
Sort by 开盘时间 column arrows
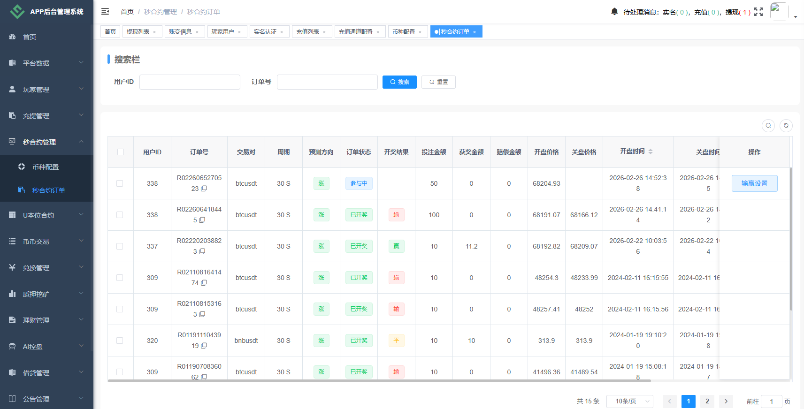click(x=651, y=151)
